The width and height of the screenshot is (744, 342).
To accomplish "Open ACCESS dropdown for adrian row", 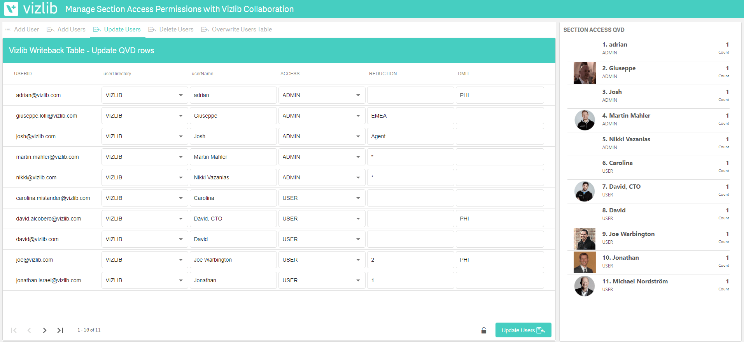I will (x=322, y=95).
